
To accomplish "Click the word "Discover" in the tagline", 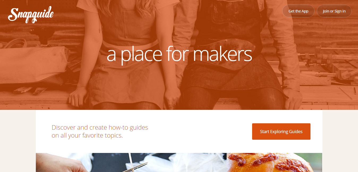I will click(x=64, y=128).
